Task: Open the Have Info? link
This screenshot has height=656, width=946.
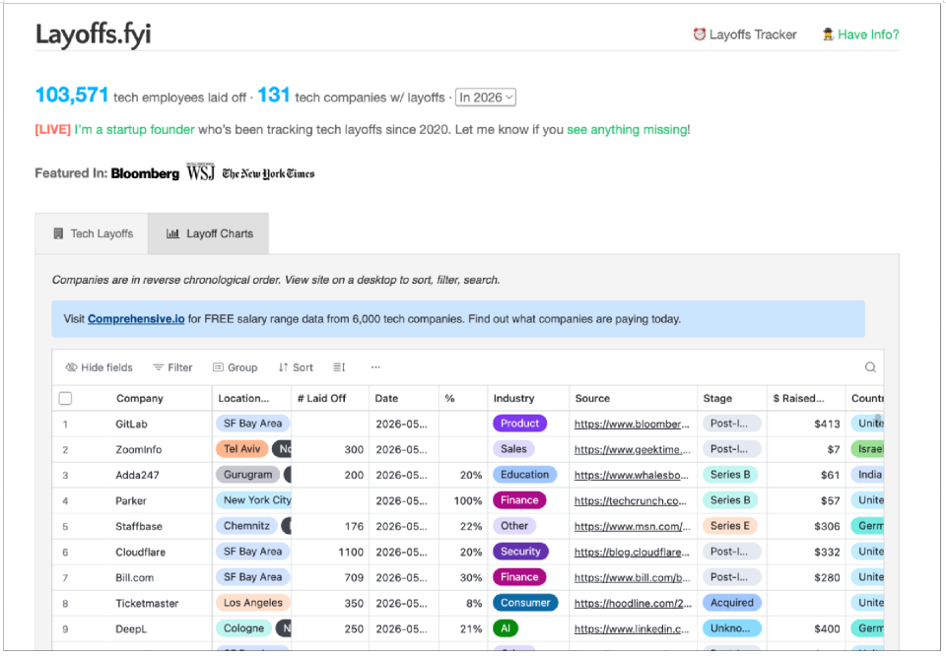Action: (x=868, y=34)
